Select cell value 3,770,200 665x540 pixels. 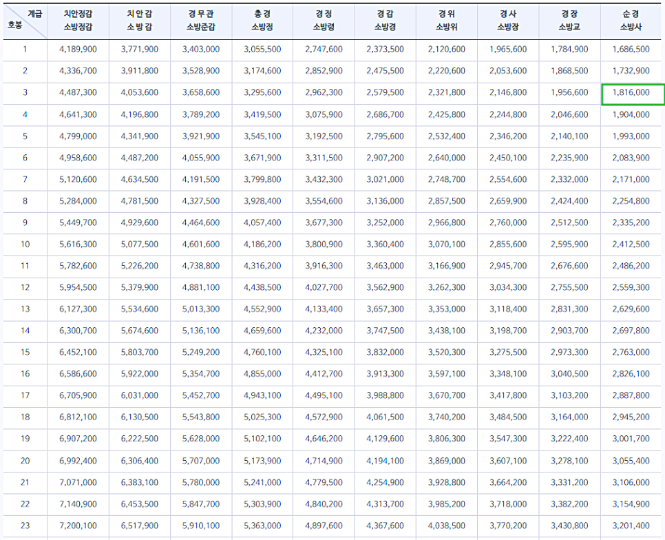pos(508,526)
